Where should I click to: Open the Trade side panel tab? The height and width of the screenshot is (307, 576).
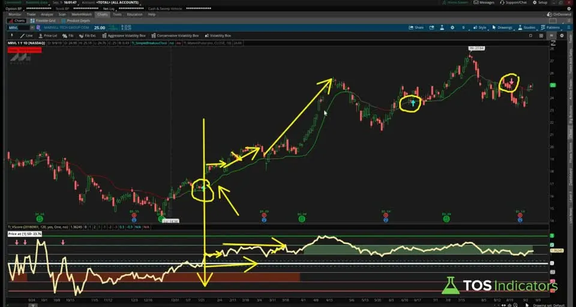[571, 38]
